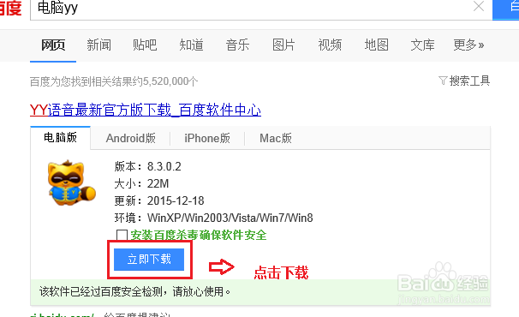519x317 pixels.
Task: Click the 该软件已经过百度安全检测 notice
Action: click(134, 291)
